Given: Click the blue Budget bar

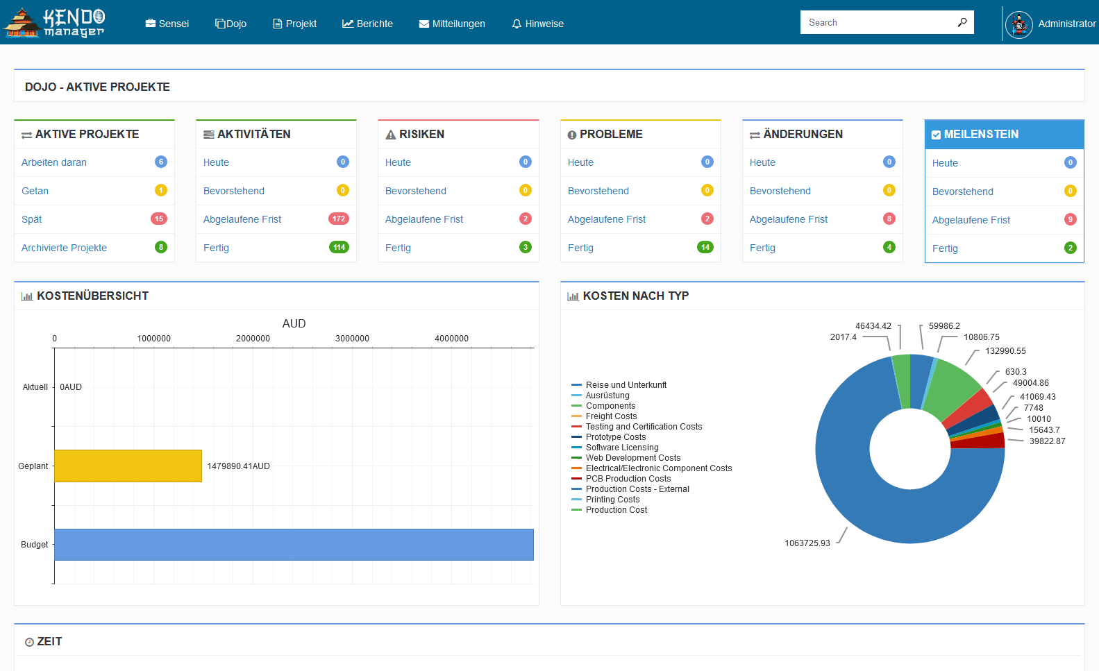Looking at the screenshot, I should click(294, 545).
